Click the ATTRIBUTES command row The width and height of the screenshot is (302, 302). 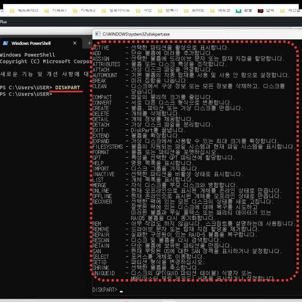pos(160,64)
